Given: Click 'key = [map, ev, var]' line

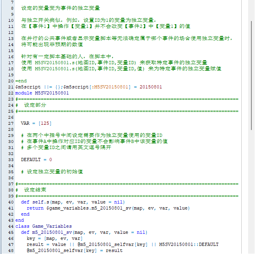Looking at the screenshot, I should coord(54,239).
